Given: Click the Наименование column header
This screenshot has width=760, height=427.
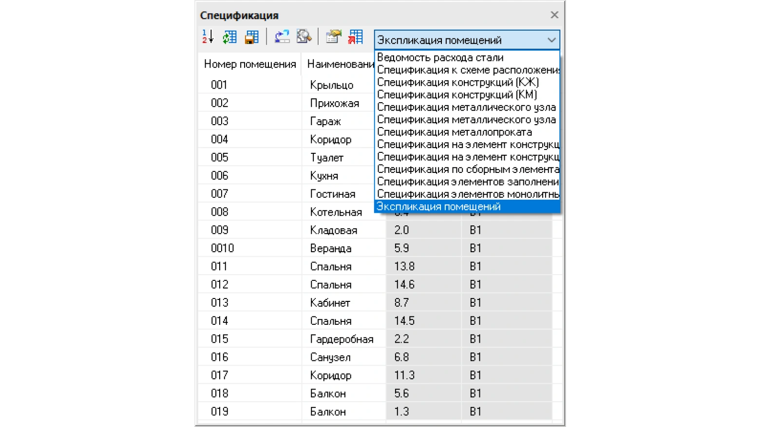Looking at the screenshot, I should click(340, 64).
